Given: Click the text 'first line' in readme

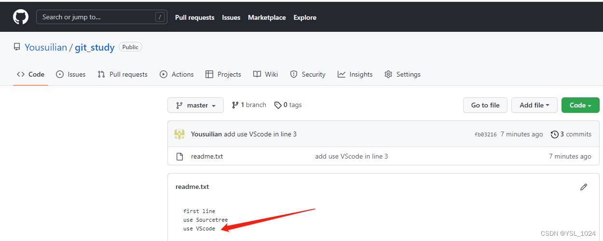Looking at the screenshot, I should [x=199, y=211].
